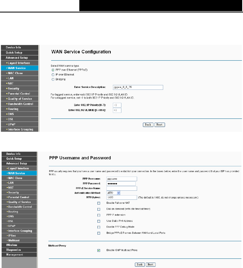The height and width of the screenshot is (268, 243).
Task: Click Back button below Multicast Proxy
Action: click(x=140, y=265)
